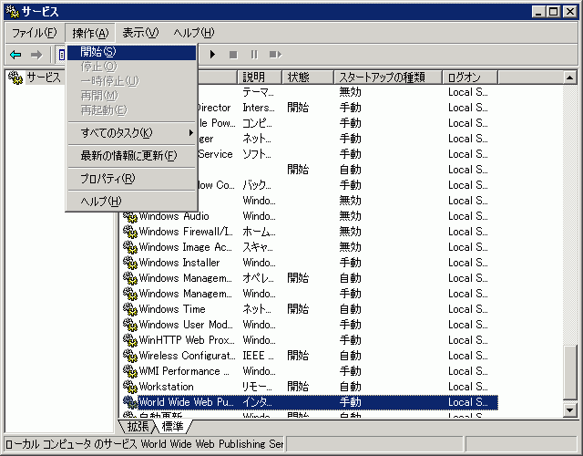Open the 表示(V) menu
This screenshot has height=456, width=583.
click(140, 33)
